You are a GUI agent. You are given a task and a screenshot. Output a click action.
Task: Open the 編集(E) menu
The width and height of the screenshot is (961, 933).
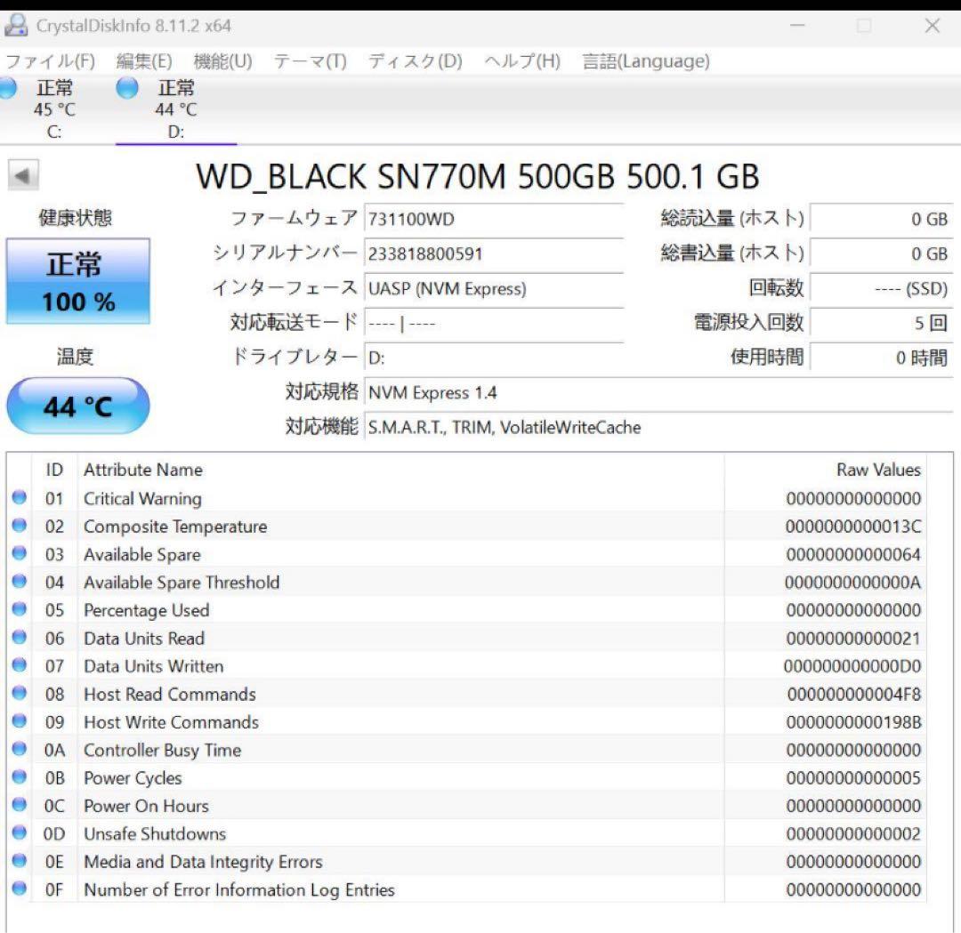(x=144, y=61)
